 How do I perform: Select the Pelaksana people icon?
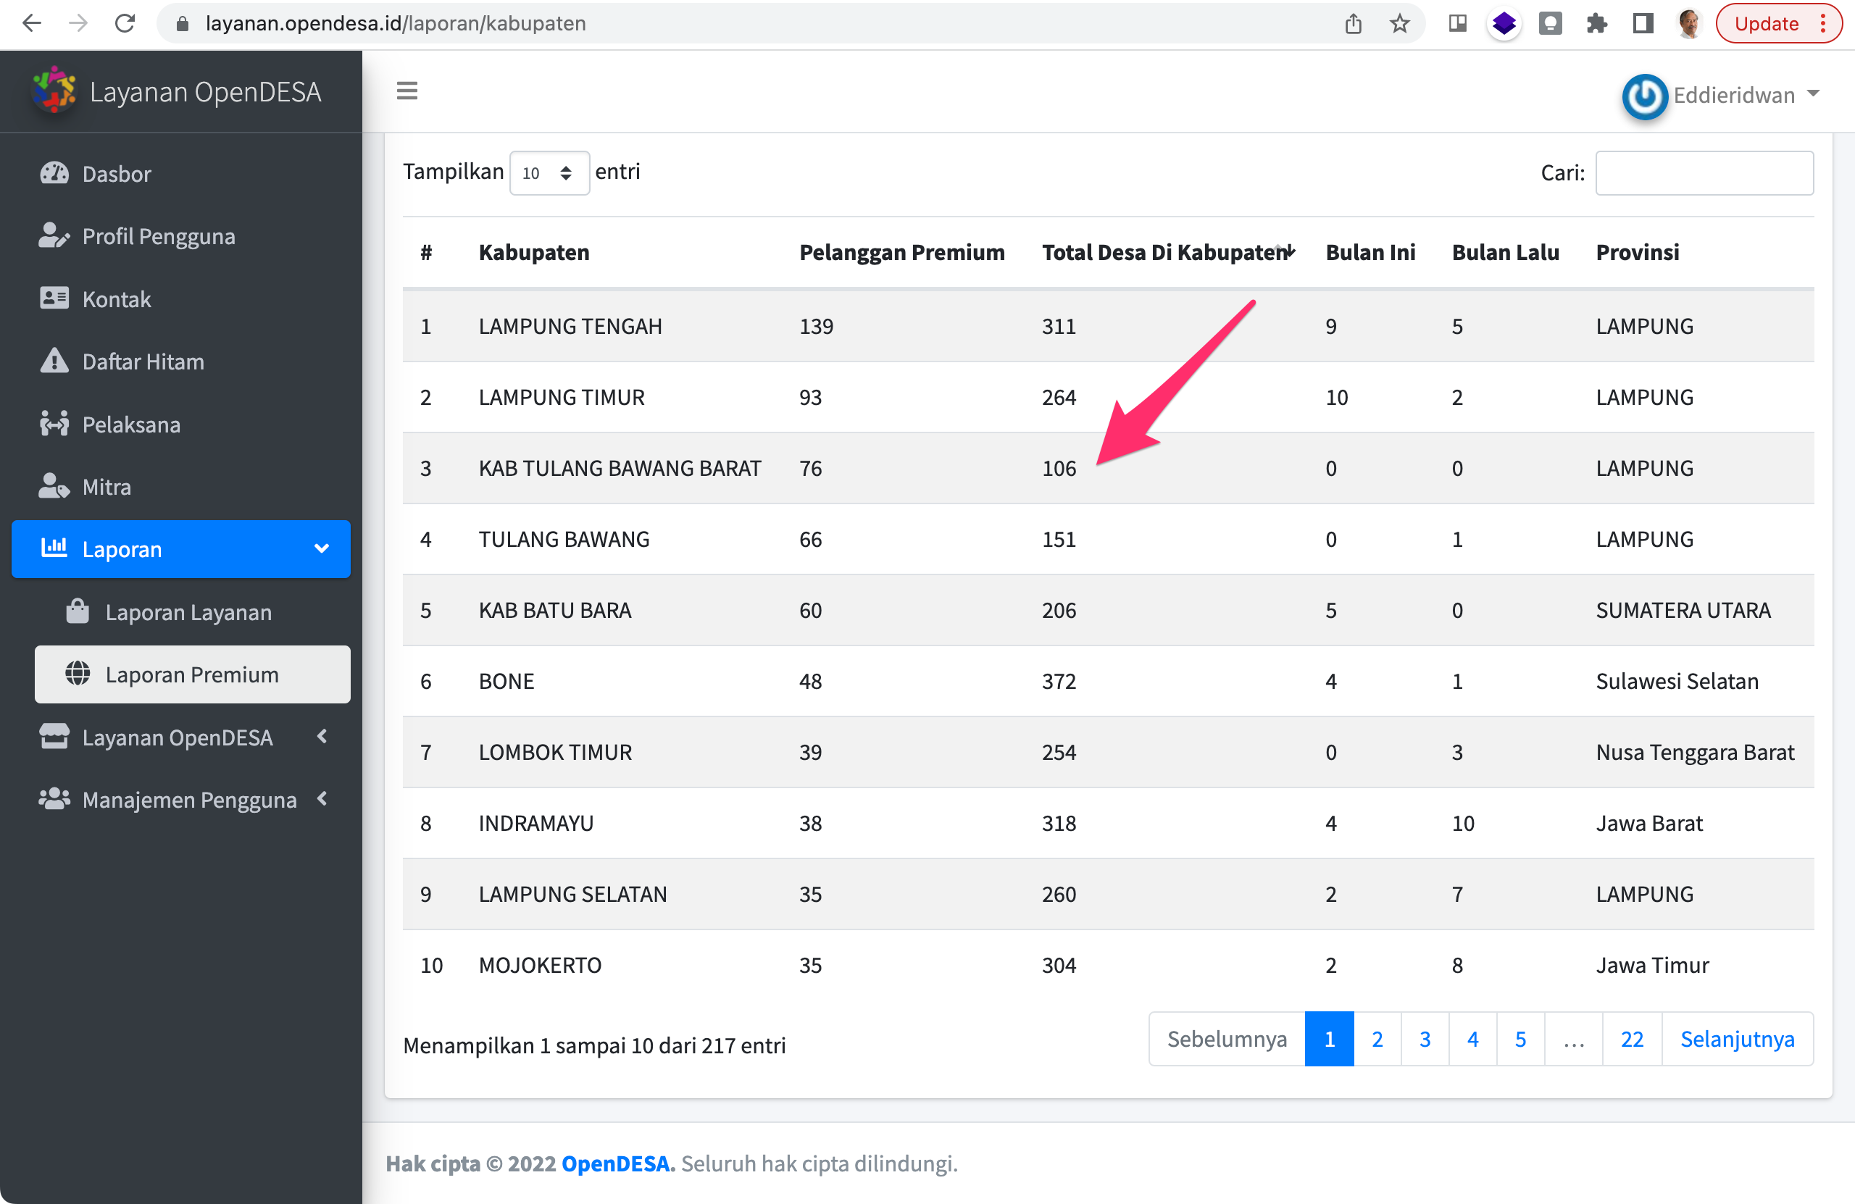(x=54, y=424)
